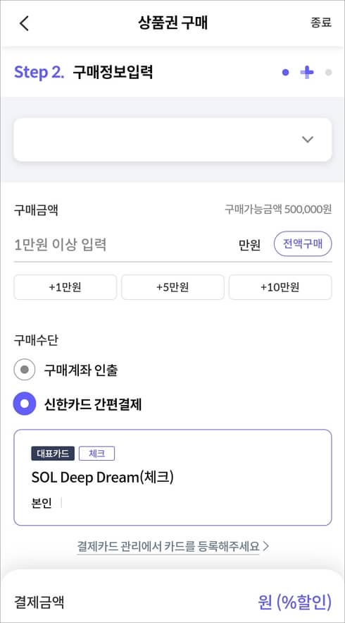Expand the dropdown chevron arrow
Screen dimensions: 345x623
point(307,140)
